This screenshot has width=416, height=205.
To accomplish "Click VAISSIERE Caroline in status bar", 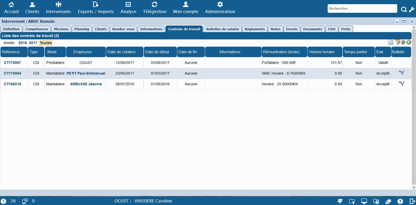I will tap(153, 201).
